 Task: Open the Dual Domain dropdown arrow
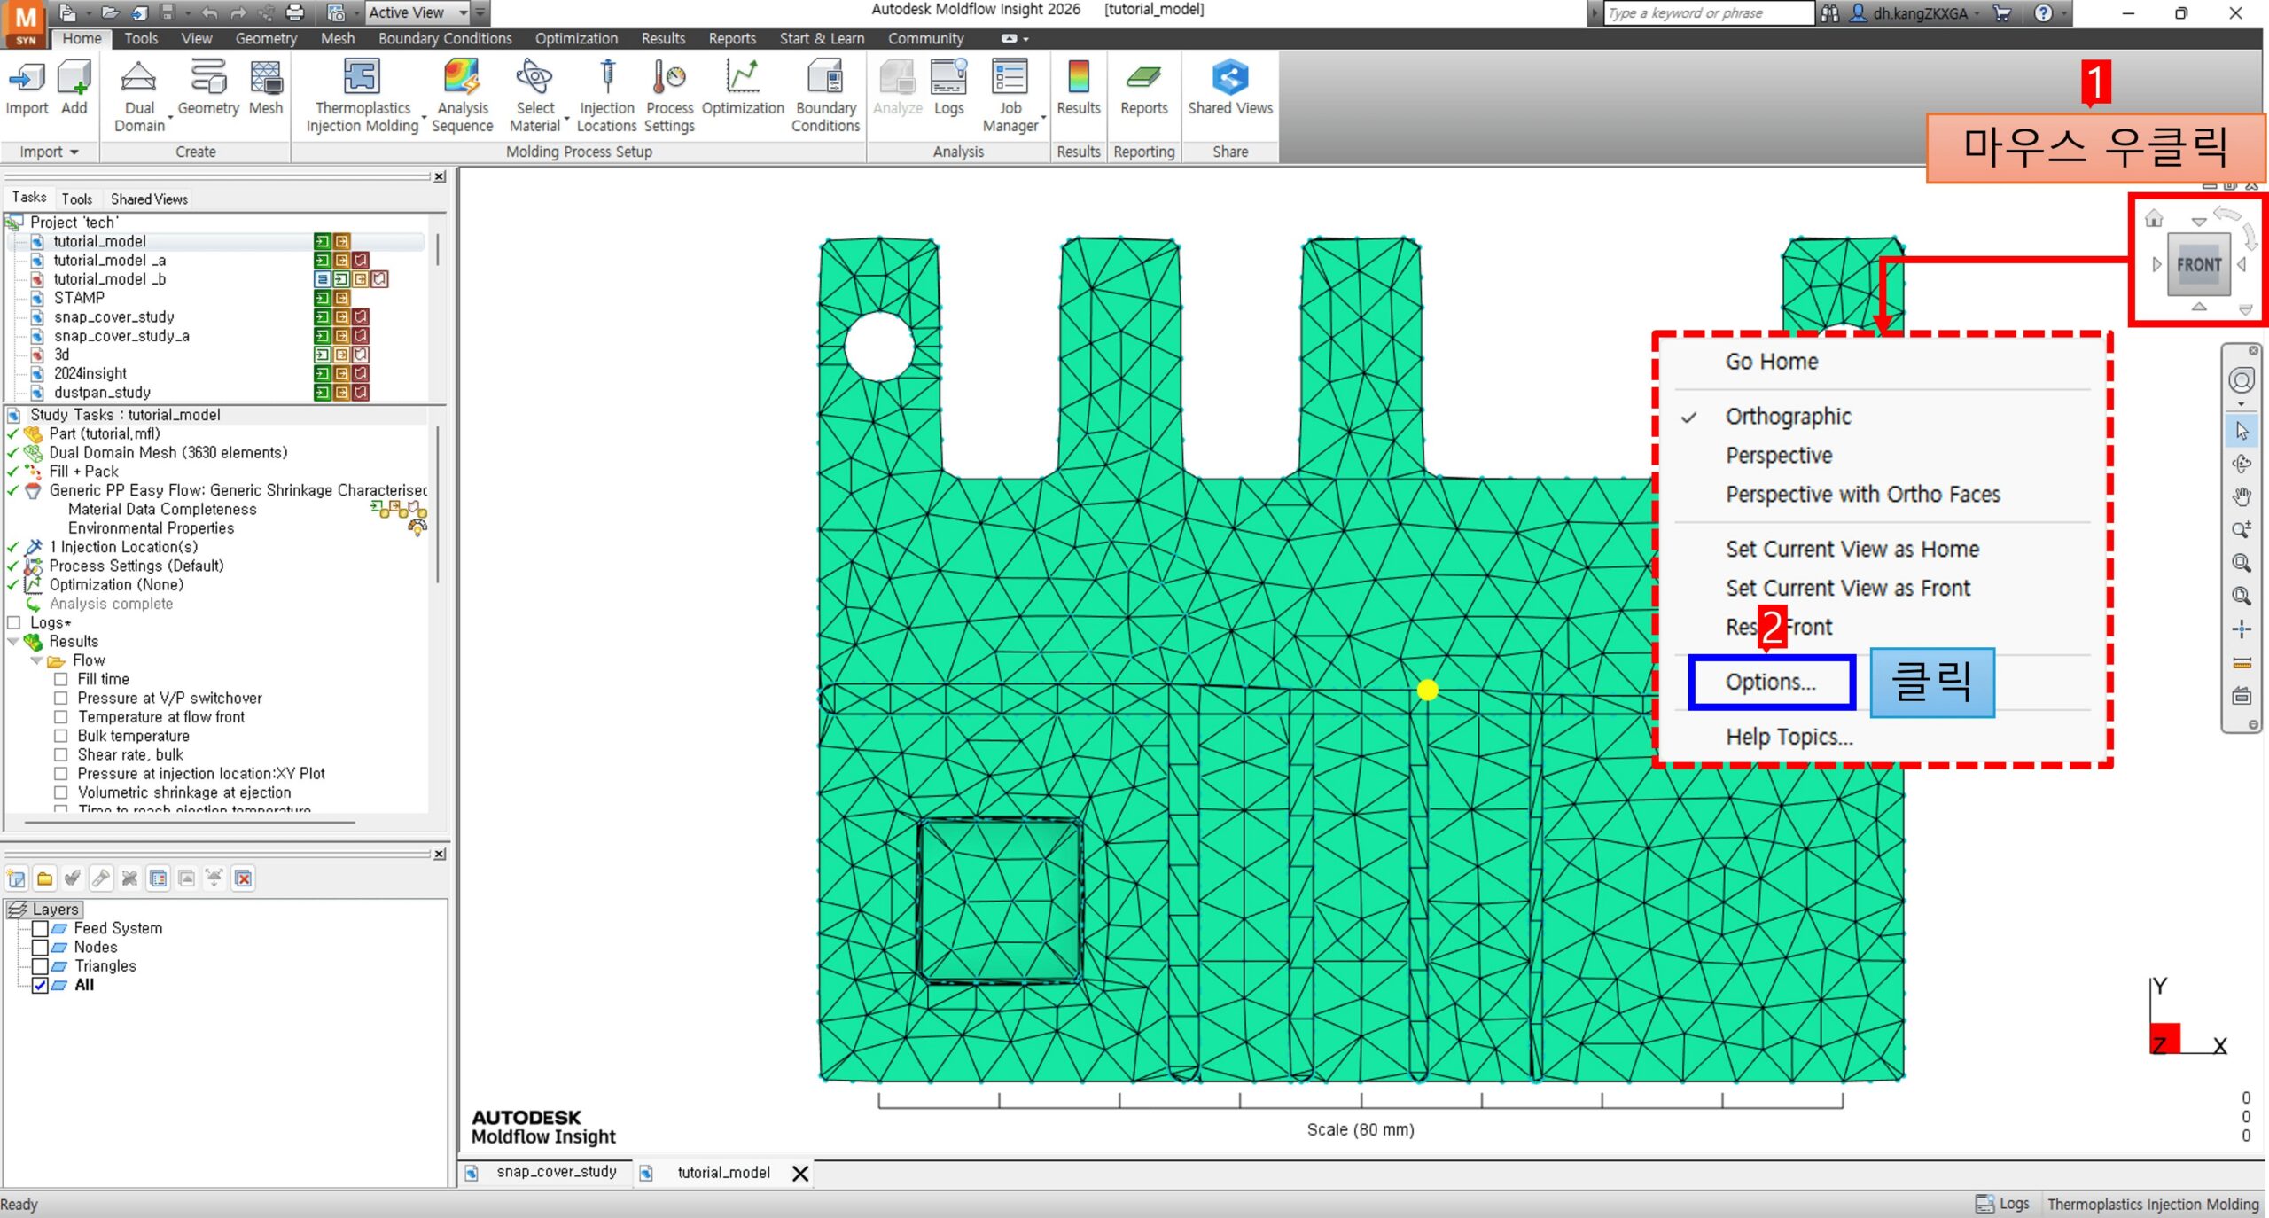tap(170, 118)
